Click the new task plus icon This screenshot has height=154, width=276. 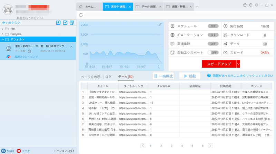65,23
